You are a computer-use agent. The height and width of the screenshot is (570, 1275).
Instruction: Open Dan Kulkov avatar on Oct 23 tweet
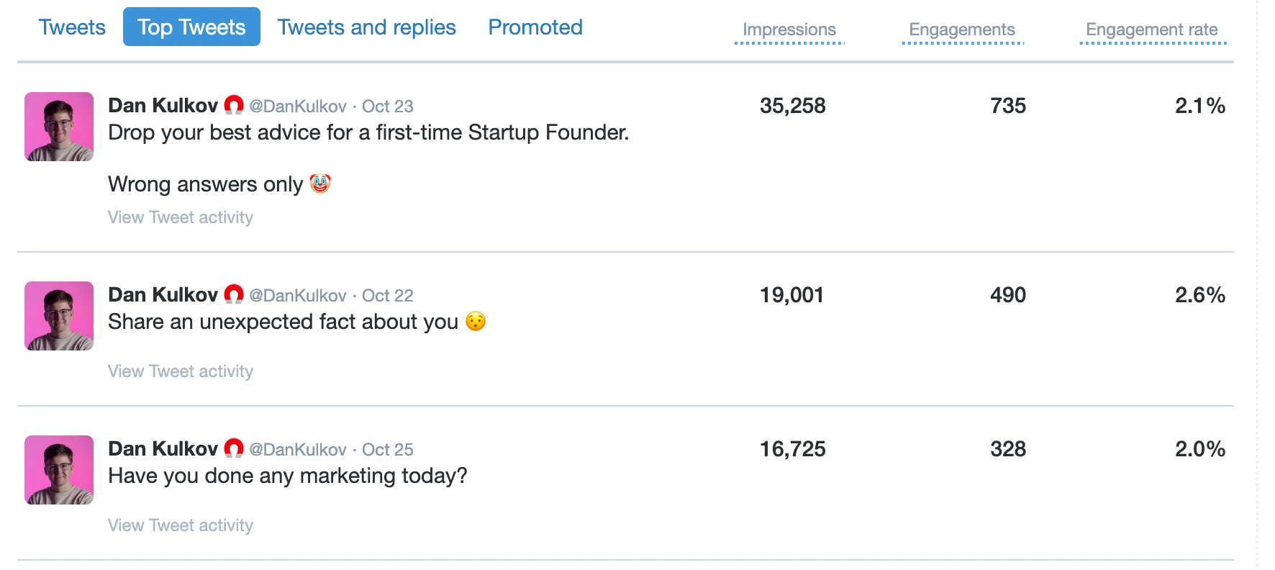59,127
